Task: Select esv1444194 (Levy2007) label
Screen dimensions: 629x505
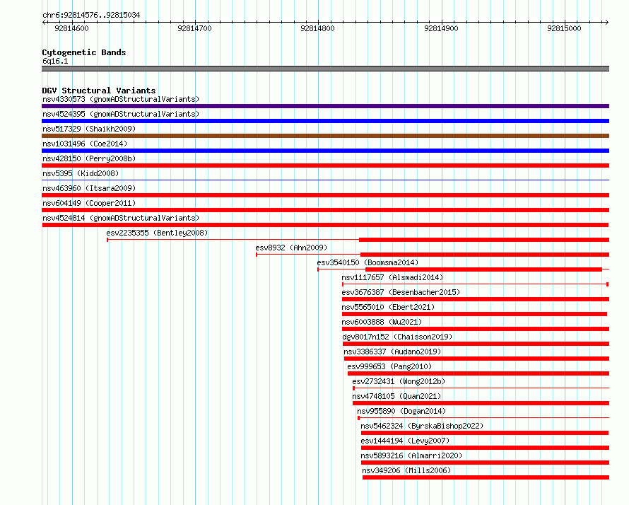Action: point(405,441)
